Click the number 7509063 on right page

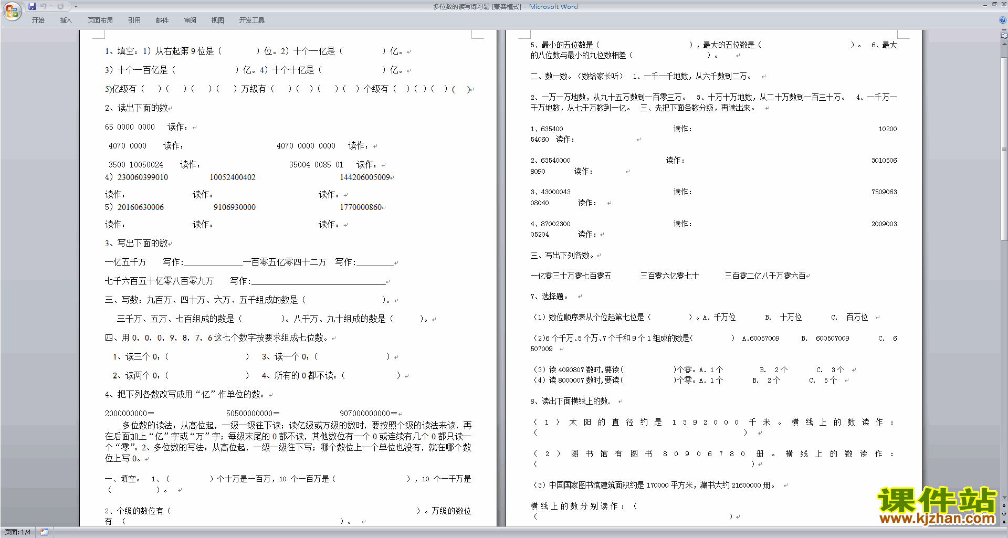pyautogui.click(x=884, y=192)
